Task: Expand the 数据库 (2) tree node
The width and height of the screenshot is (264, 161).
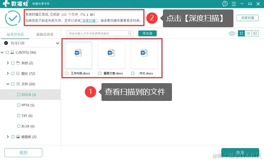Action: (x=8, y=137)
